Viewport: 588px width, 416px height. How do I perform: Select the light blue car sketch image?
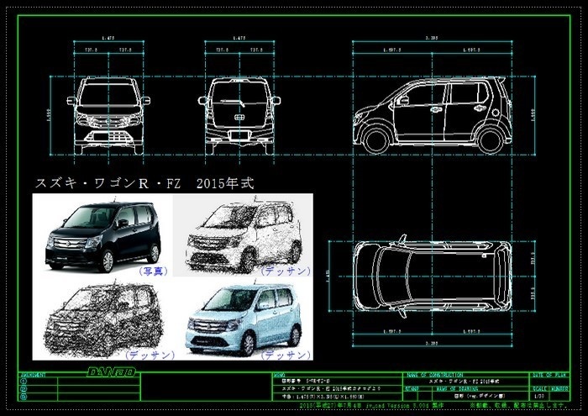click(244, 319)
